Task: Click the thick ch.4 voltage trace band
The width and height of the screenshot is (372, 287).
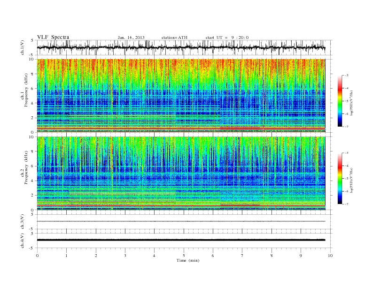Action: point(181,240)
